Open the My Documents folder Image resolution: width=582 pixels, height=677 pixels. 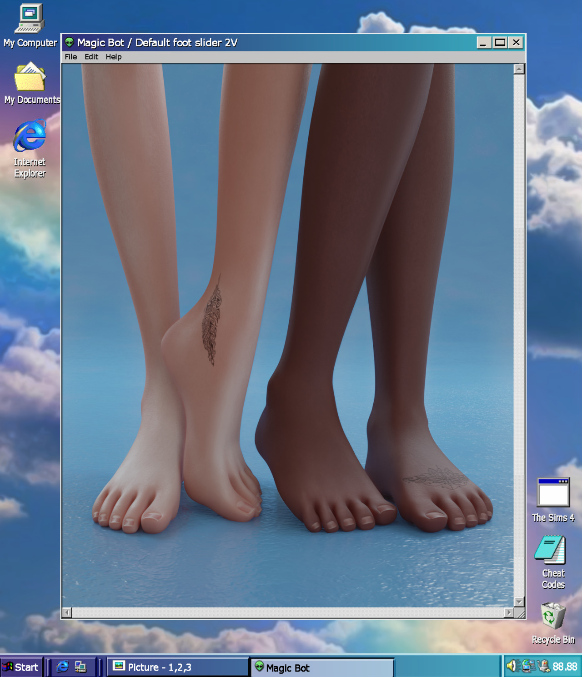tap(29, 80)
